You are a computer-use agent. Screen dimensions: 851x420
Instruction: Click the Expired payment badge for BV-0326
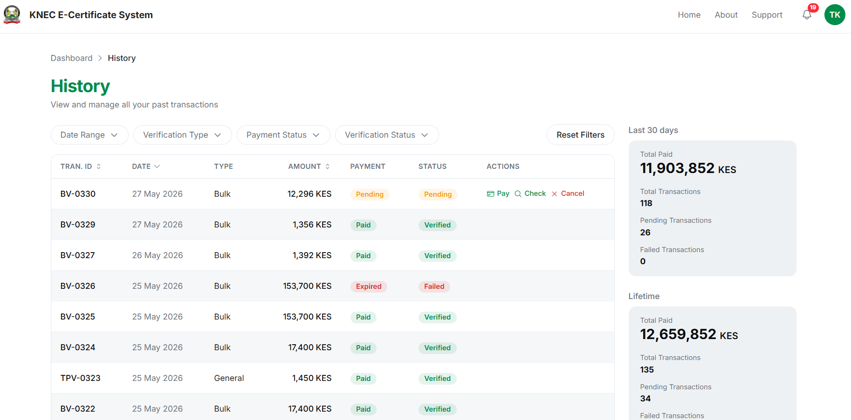369,287
